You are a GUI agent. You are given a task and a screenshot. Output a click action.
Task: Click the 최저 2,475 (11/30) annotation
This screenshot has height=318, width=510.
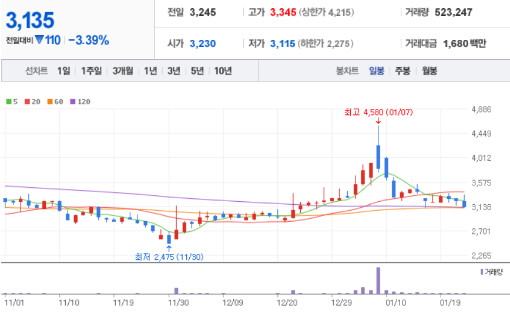coord(169,257)
